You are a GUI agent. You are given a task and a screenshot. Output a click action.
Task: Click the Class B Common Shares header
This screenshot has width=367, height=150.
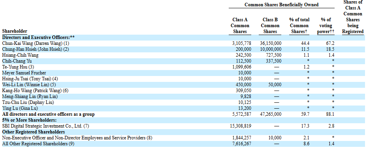click(x=270, y=26)
